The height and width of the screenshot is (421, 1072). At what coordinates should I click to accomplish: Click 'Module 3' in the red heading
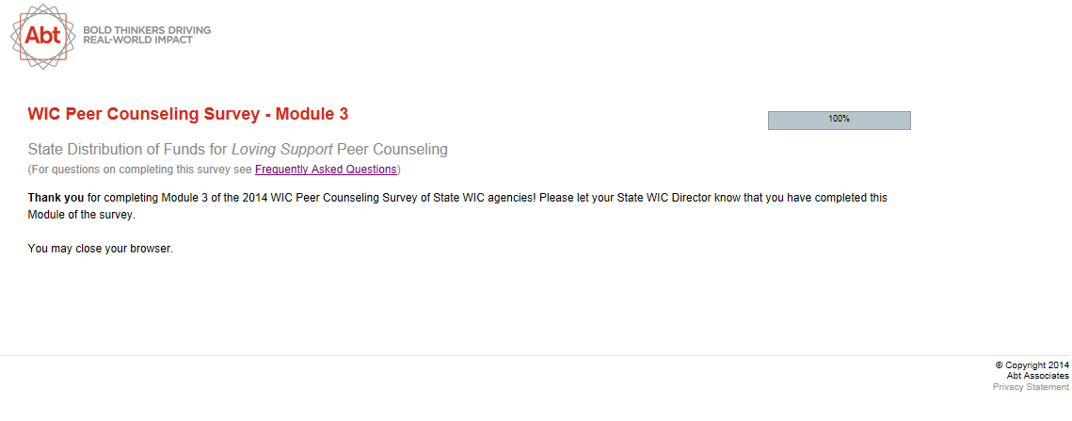point(312,114)
